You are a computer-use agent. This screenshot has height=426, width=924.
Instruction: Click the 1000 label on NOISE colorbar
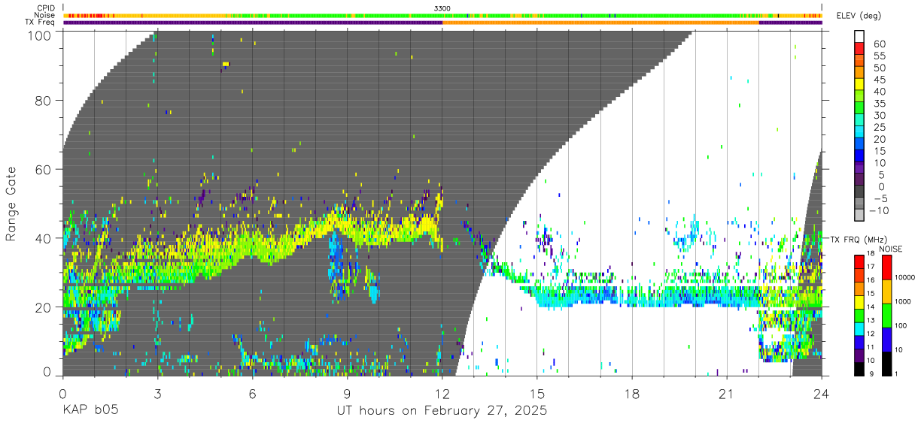pos(902,301)
